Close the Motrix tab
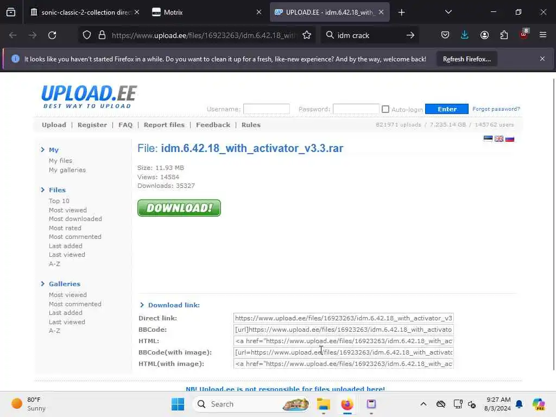Viewport: 556px width, 417px height. click(259, 12)
